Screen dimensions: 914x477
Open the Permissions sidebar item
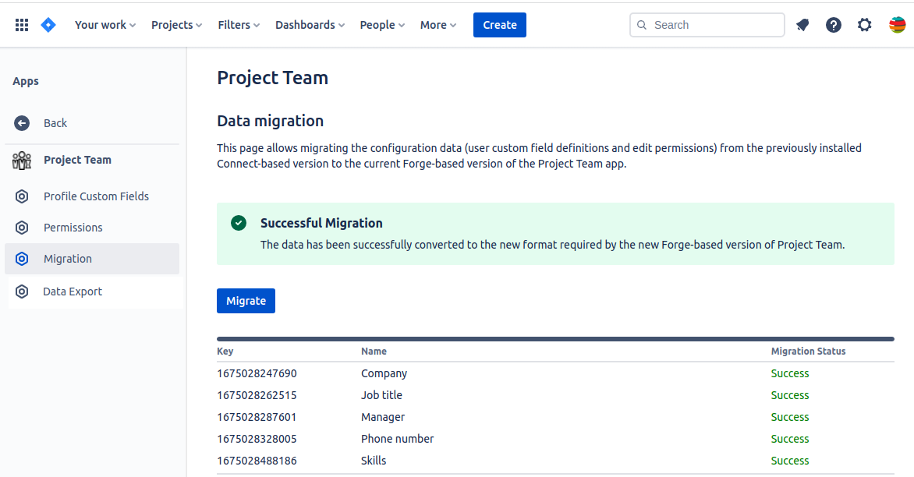pos(73,228)
